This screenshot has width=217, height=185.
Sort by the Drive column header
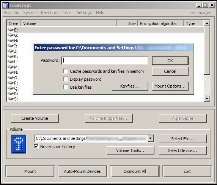pyautogui.click(x=14, y=24)
